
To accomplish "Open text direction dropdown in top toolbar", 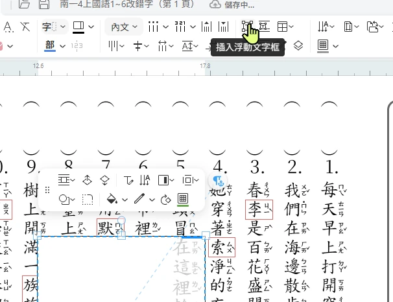I will 326,27.
